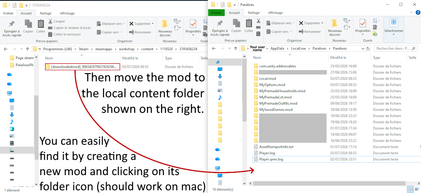Click the blue help question mark icon
The image size is (421, 193).
pos(417,12)
